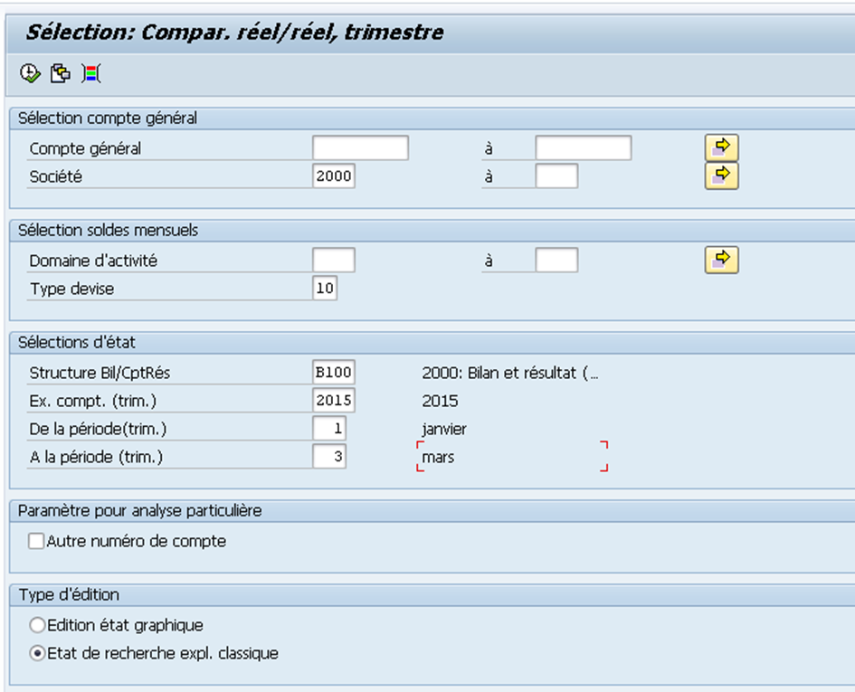Click the Domaine d'activité upper limit field
855x692 pixels.
(556, 261)
